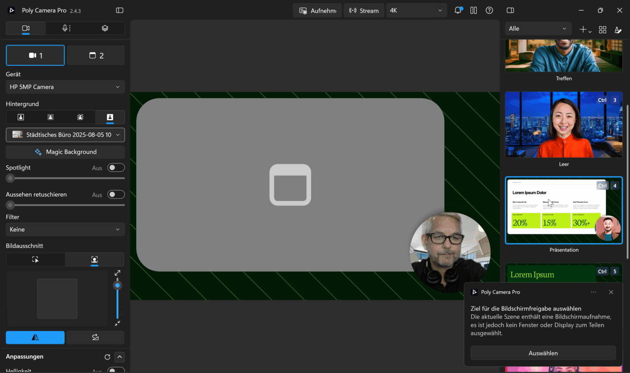Open notification more options ellipsis
Image resolution: width=630 pixels, height=373 pixels.
(593, 292)
